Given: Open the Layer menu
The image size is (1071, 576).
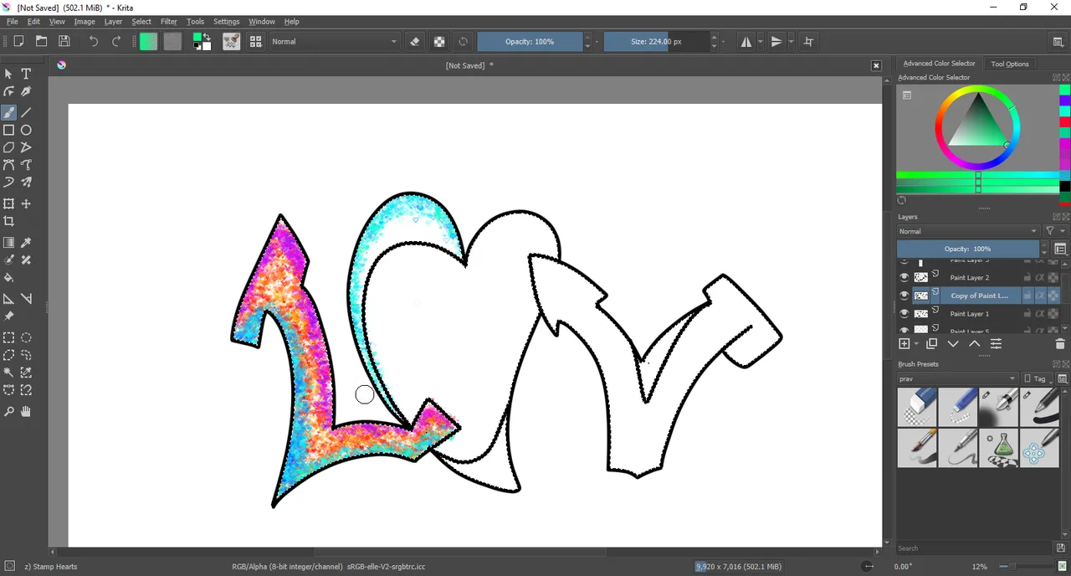Looking at the screenshot, I should [113, 21].
